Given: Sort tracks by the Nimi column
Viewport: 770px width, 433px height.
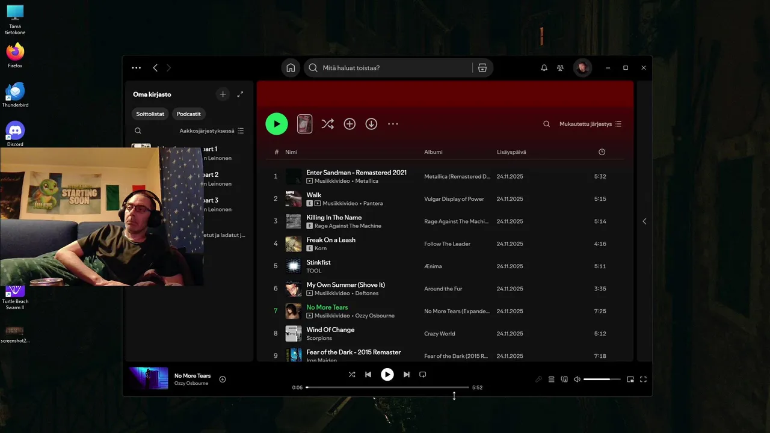Looking at the screenshot, I should point(291,152).
